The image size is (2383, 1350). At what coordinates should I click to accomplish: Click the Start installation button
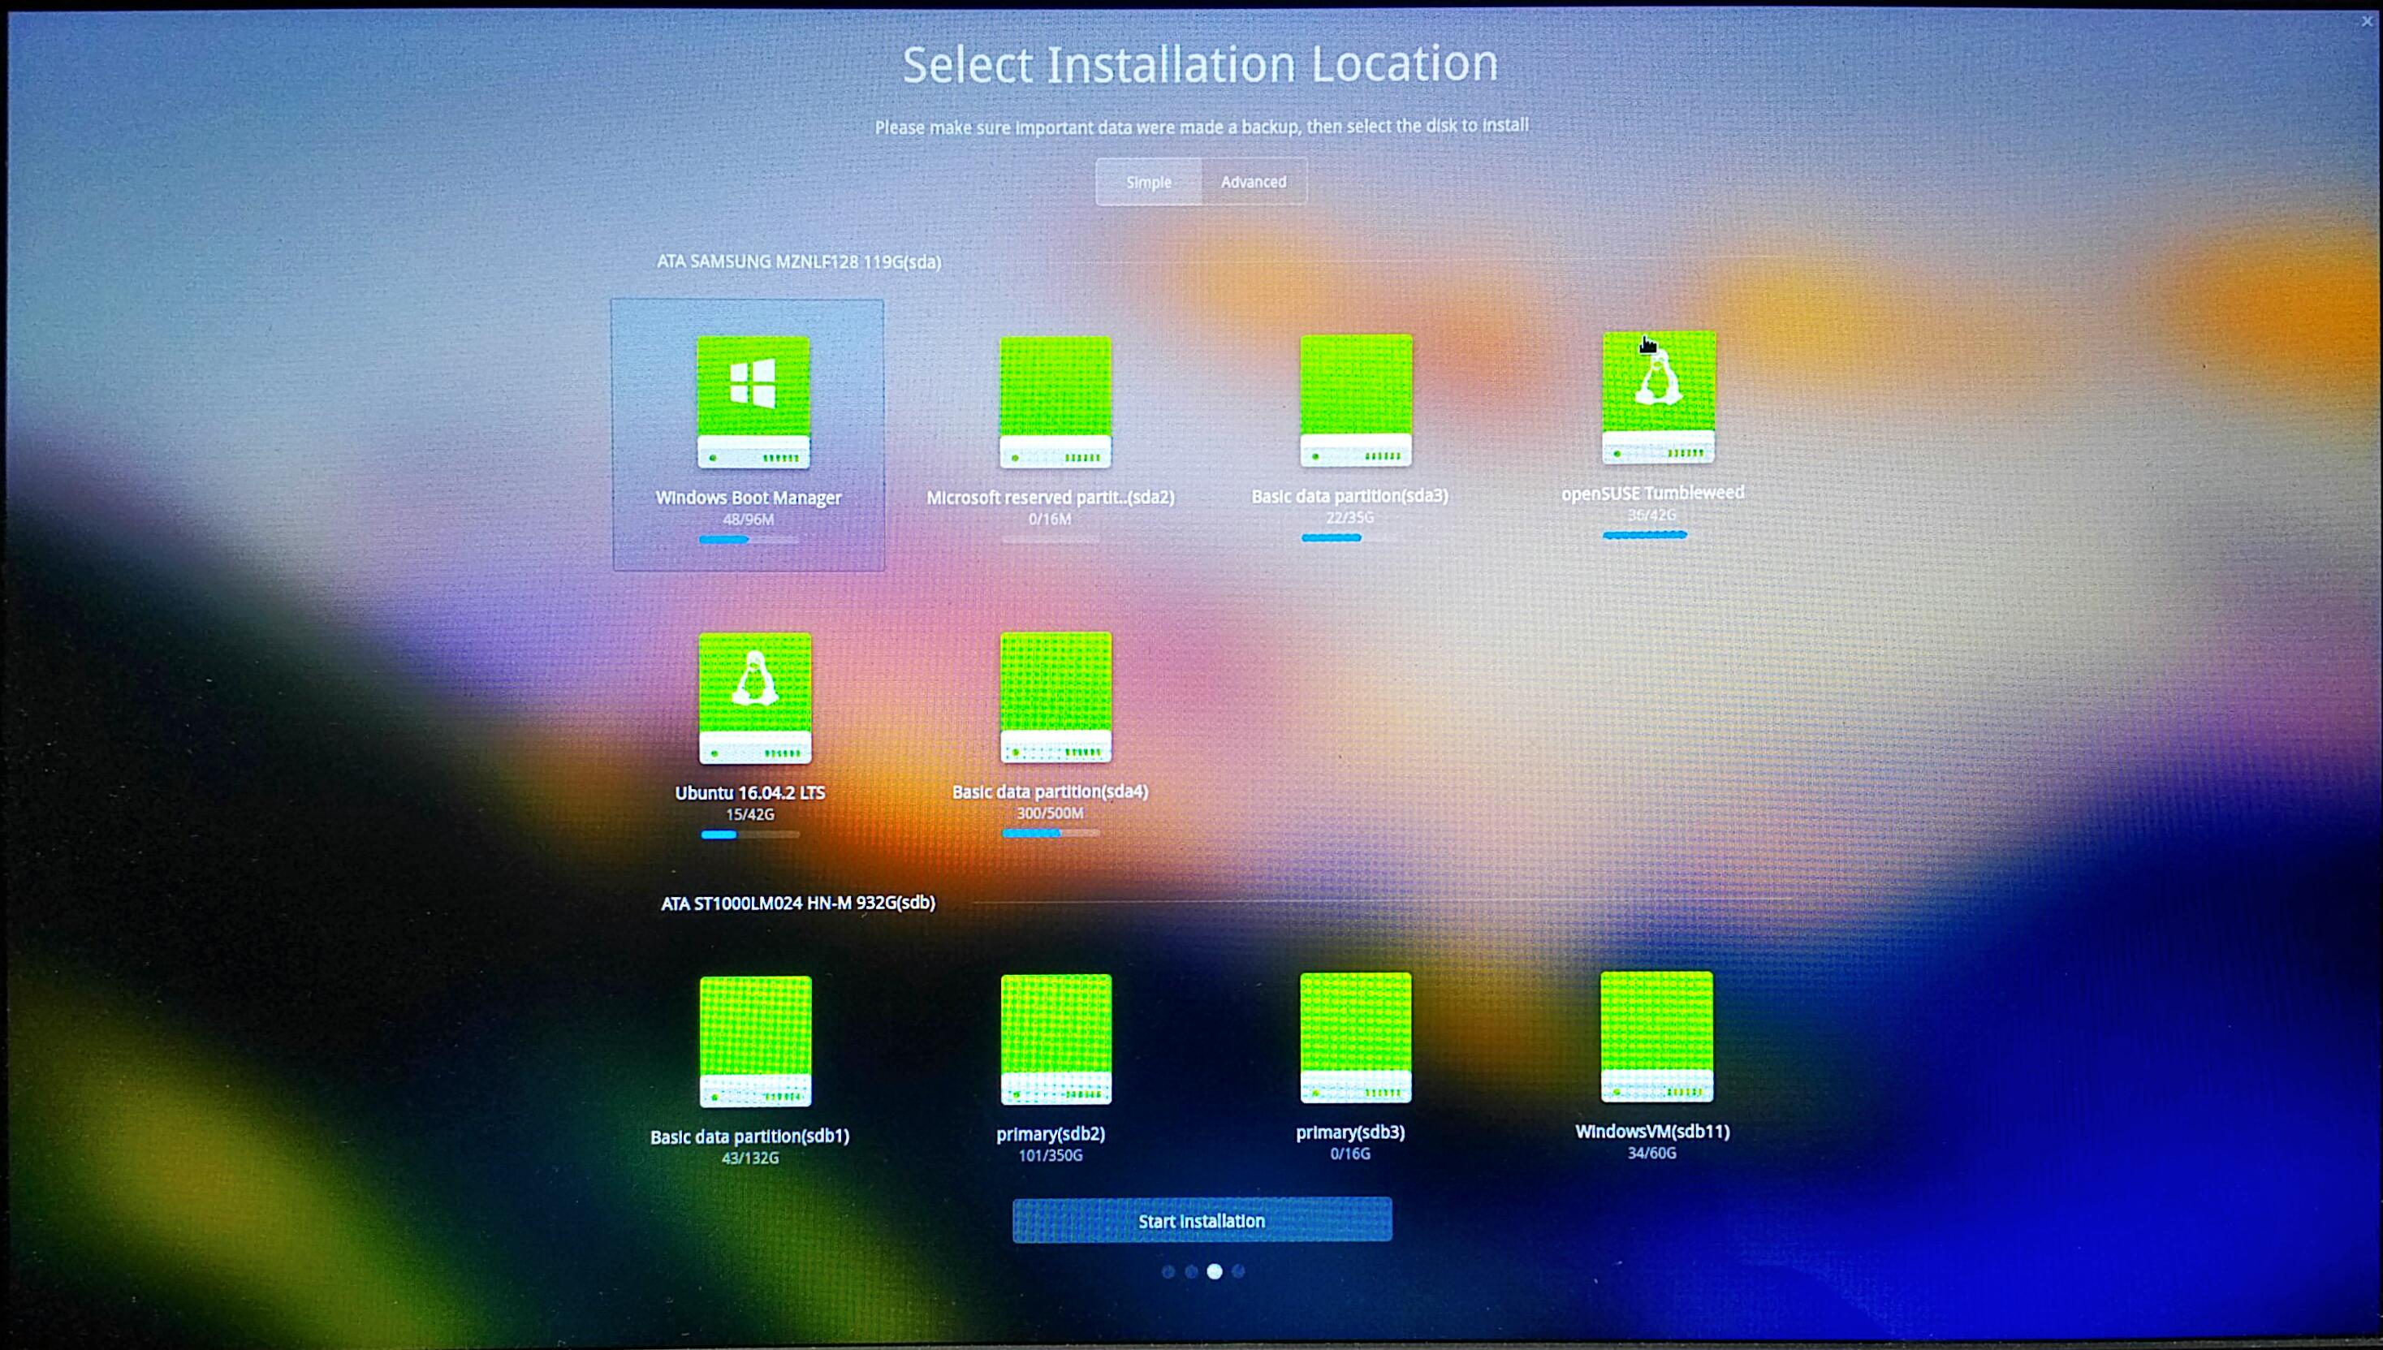point(1202,1220)
